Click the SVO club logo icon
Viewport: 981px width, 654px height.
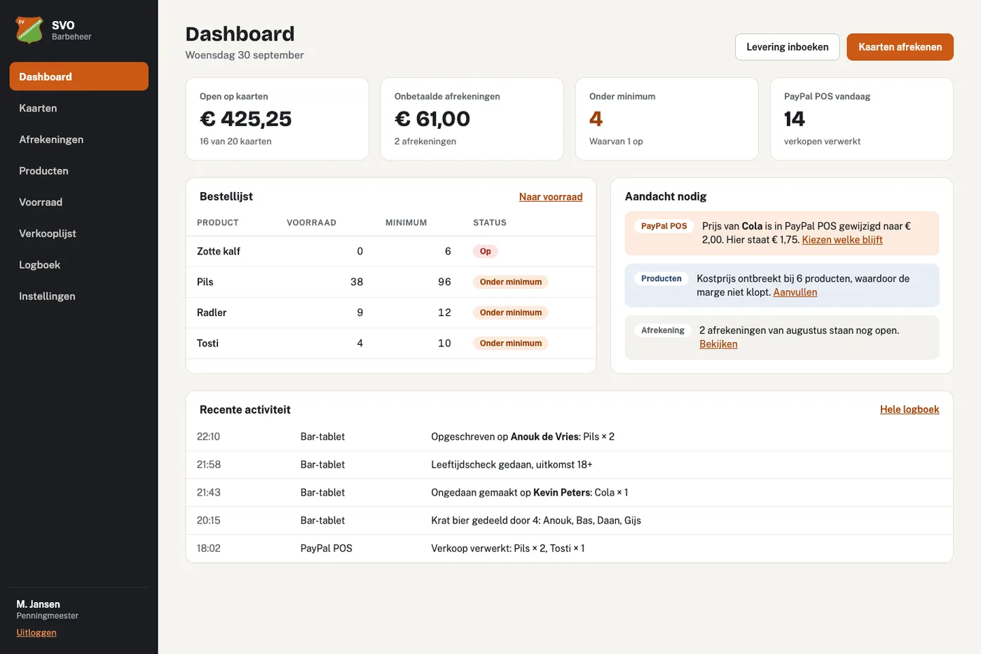coord(29,30)
